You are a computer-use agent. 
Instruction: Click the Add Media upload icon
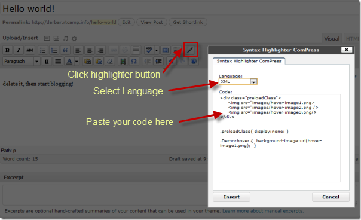[74, 38]
